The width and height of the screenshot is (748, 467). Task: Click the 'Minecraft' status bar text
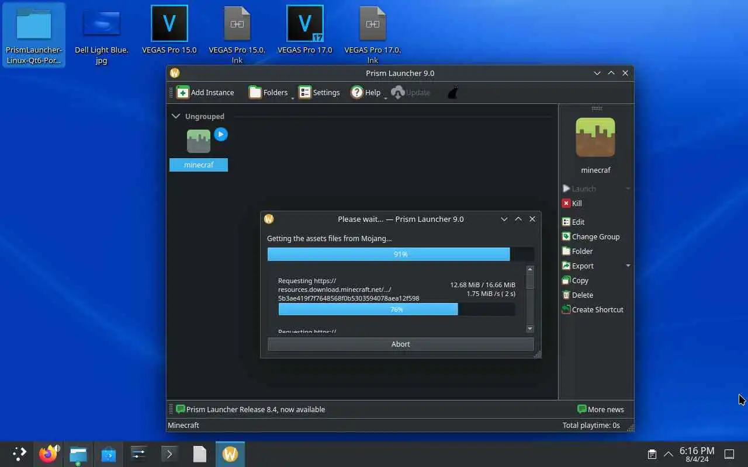(x=183, y=425)
